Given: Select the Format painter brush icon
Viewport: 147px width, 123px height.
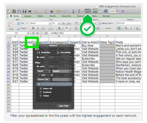Looking at the screenshot, I should tap(52, 11).
